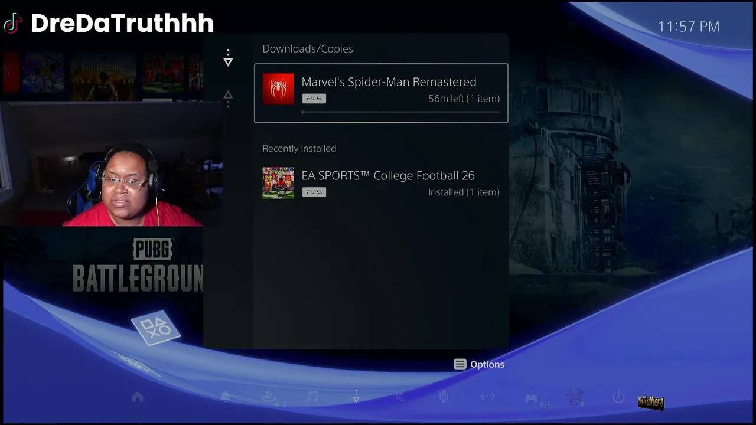756x425 pixels.
Task: Toggle the muted microphone in control center
Action: [444, 397]
